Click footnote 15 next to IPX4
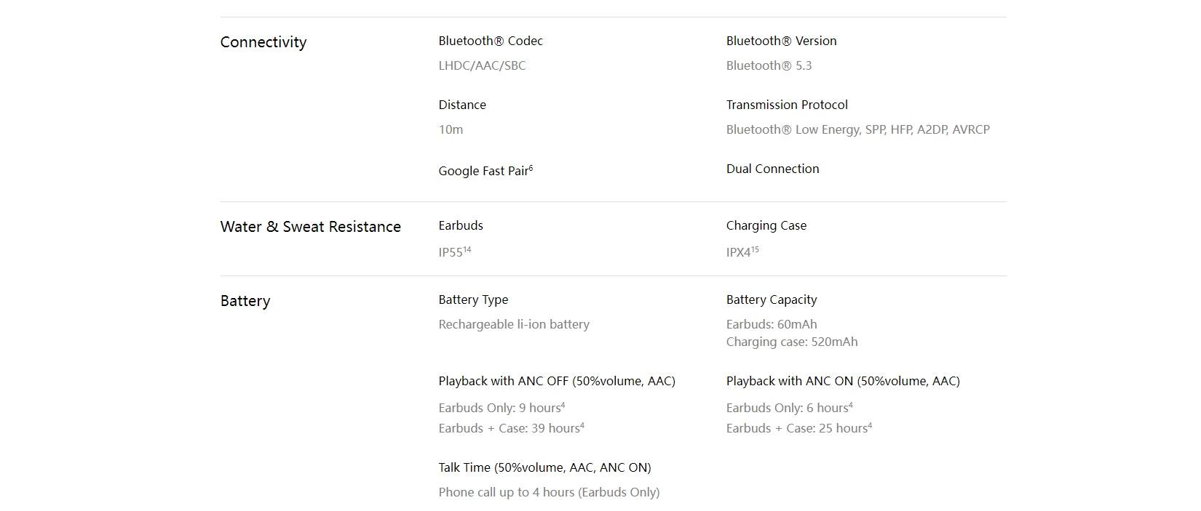This screenshot has height=511, width=1201. click(x=755, y=249)
